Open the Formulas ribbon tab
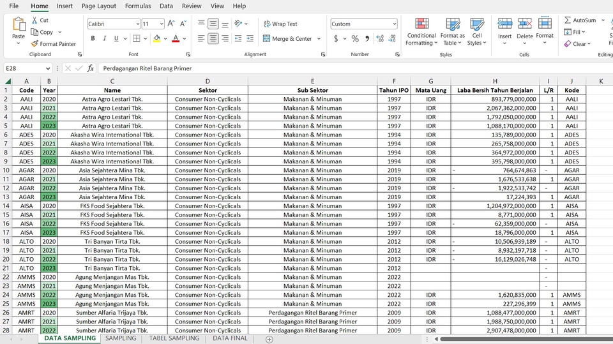613x344 pixels. (x=138, y=6)
